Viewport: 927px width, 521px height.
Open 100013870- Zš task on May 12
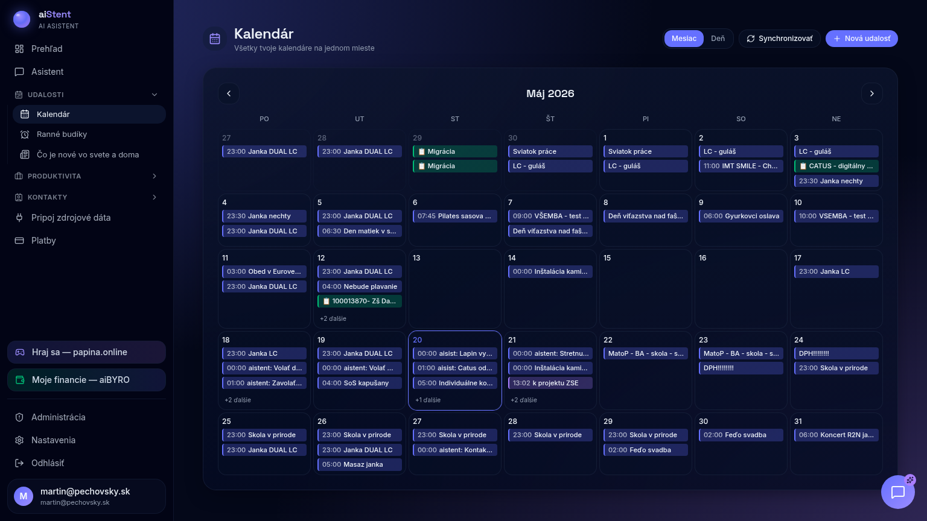pyautogui.click(x=360, y=301)
